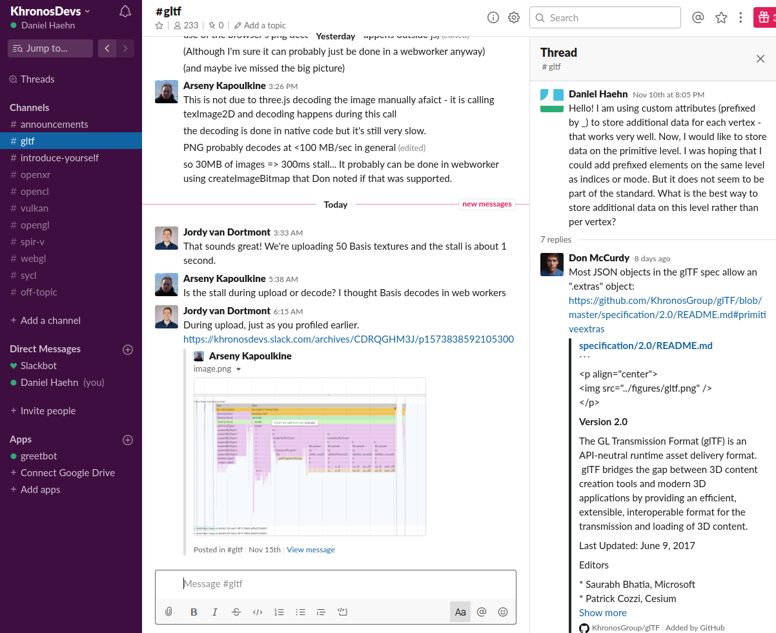This screenshot has height=633, width=776.
Task: Insert ordered list
Action: tap(279, 612)
